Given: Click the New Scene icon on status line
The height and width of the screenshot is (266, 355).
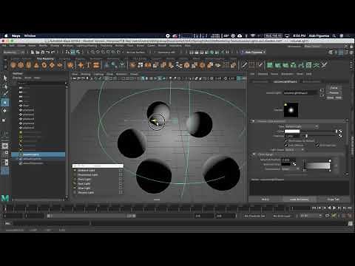Looking at the screenshot, I should coord(33,52).
